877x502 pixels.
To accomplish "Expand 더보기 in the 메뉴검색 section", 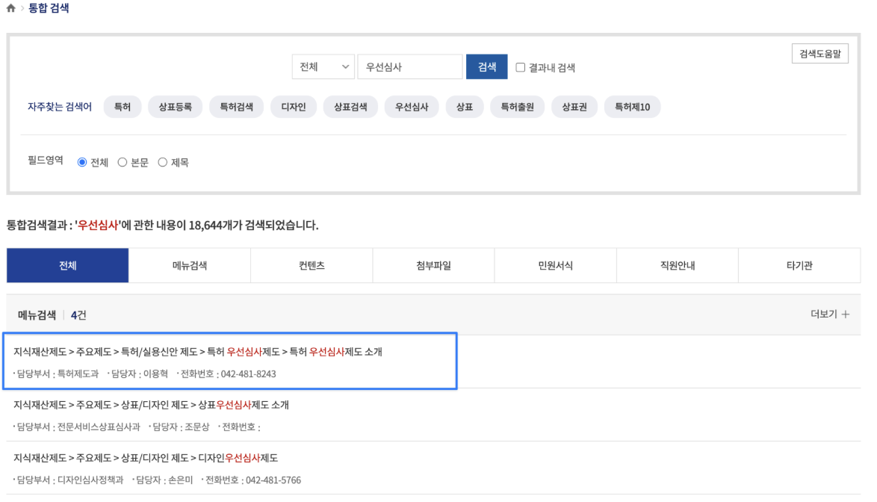I will click(x=838, y=314).
